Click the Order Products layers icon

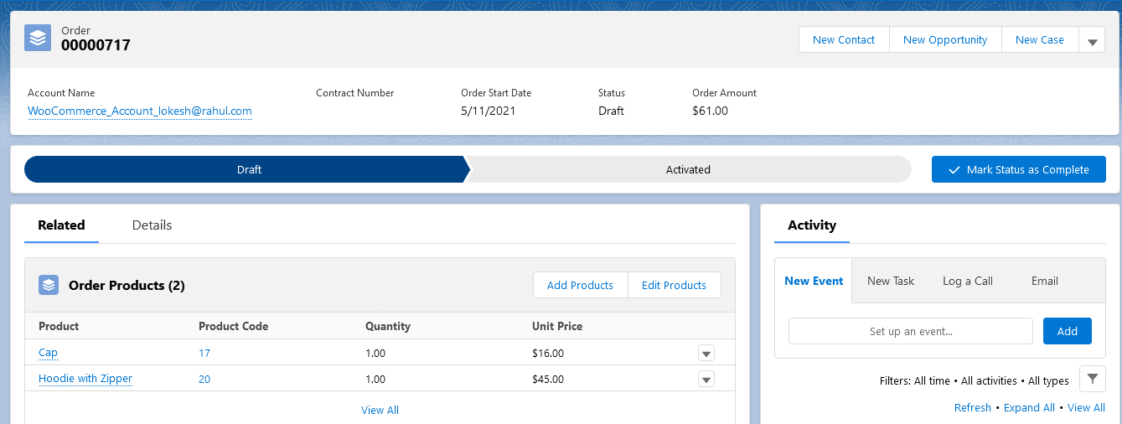(x=49, y=285)
